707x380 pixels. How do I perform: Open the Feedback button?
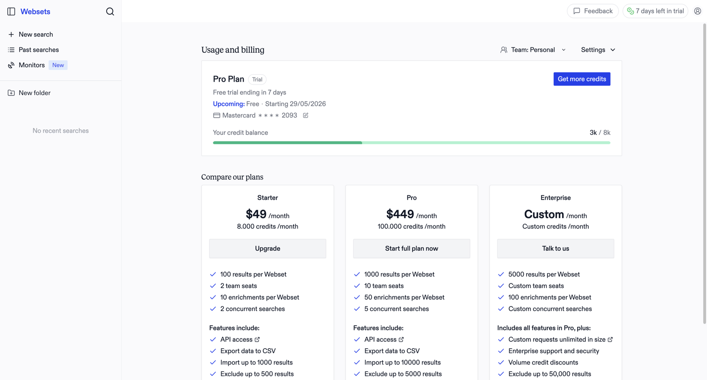click(x=593, y=11)
